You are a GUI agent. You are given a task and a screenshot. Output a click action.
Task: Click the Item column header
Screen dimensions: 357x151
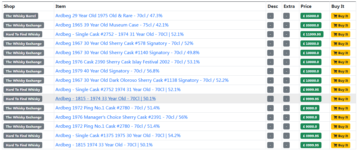pos(61,6)
